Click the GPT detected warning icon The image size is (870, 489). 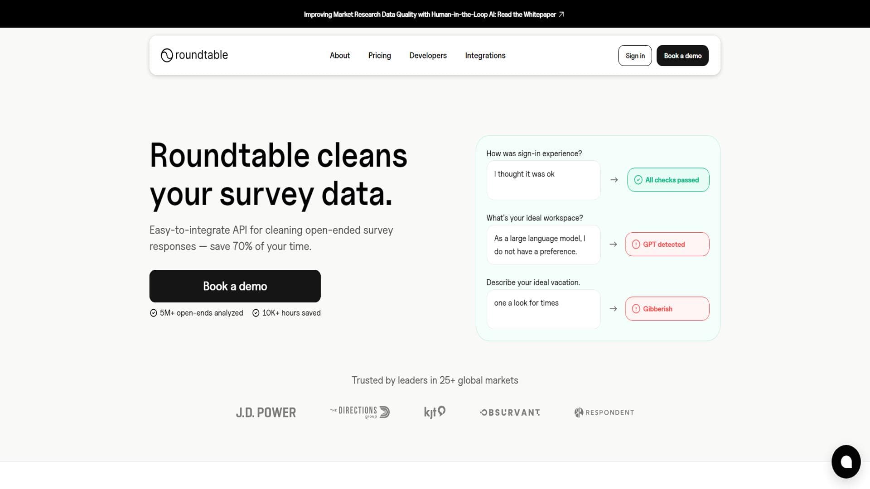click(x=636, y=244)
